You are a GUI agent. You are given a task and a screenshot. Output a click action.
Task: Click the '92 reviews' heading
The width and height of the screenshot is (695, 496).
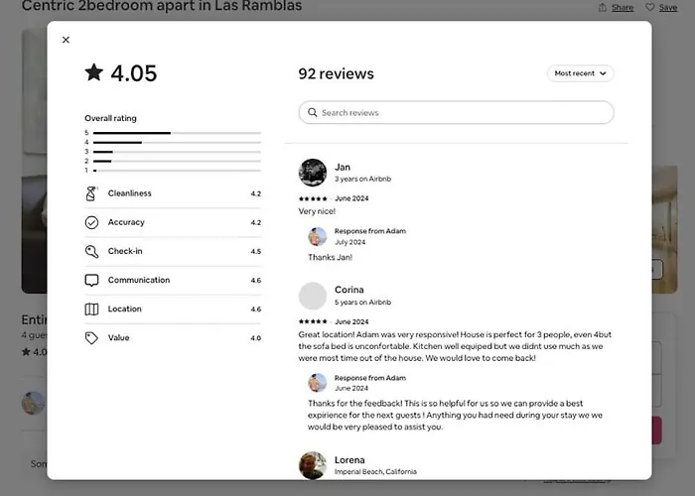coord(336,73)
